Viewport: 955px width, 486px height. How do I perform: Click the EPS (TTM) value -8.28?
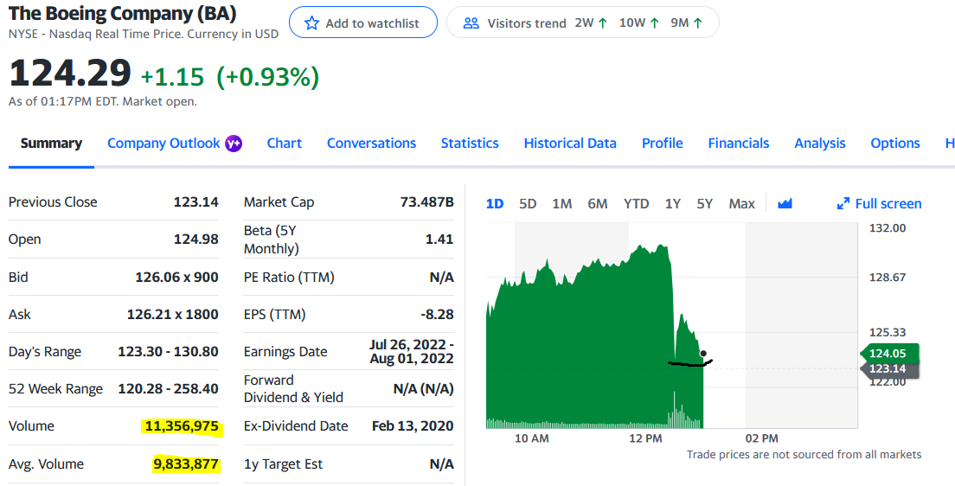437,314
